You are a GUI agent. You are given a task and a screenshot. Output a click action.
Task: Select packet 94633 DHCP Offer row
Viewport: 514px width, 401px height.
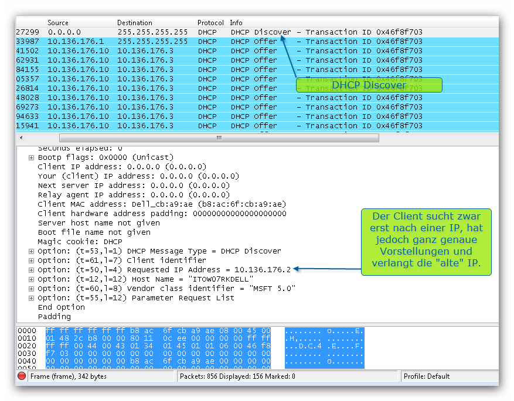[x=257, y=116]
